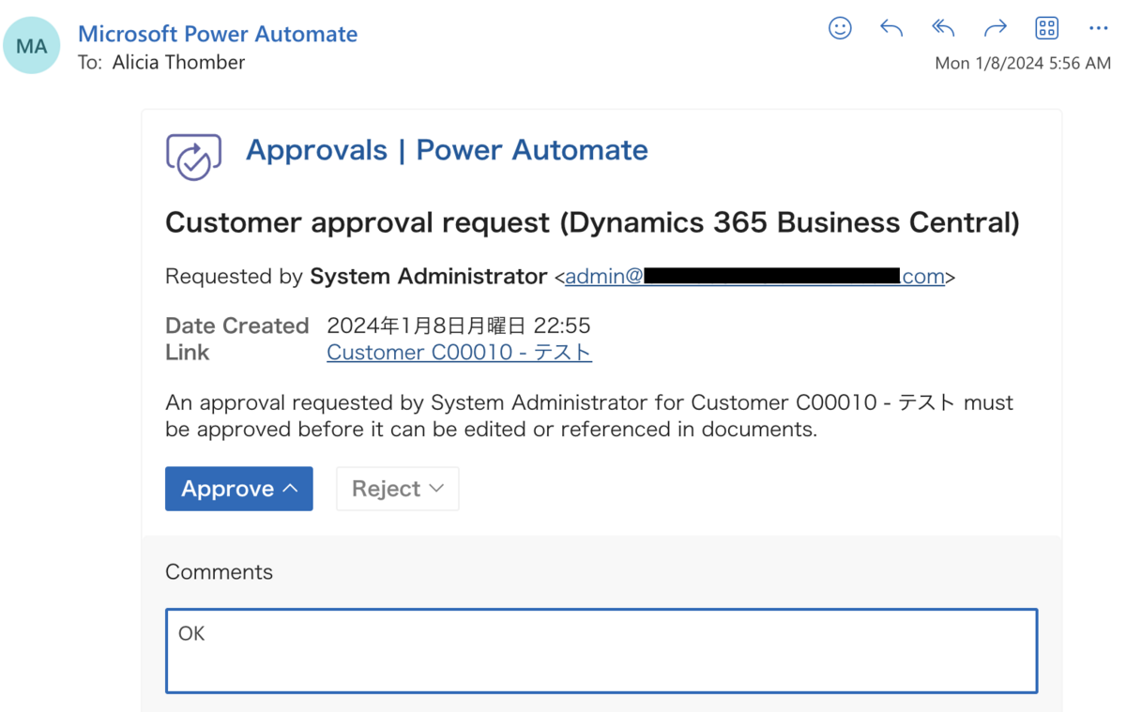Screen dimensions: 1126x712
Task: Select the Approvals | Power Automate heading
Action: click(447, 150)
